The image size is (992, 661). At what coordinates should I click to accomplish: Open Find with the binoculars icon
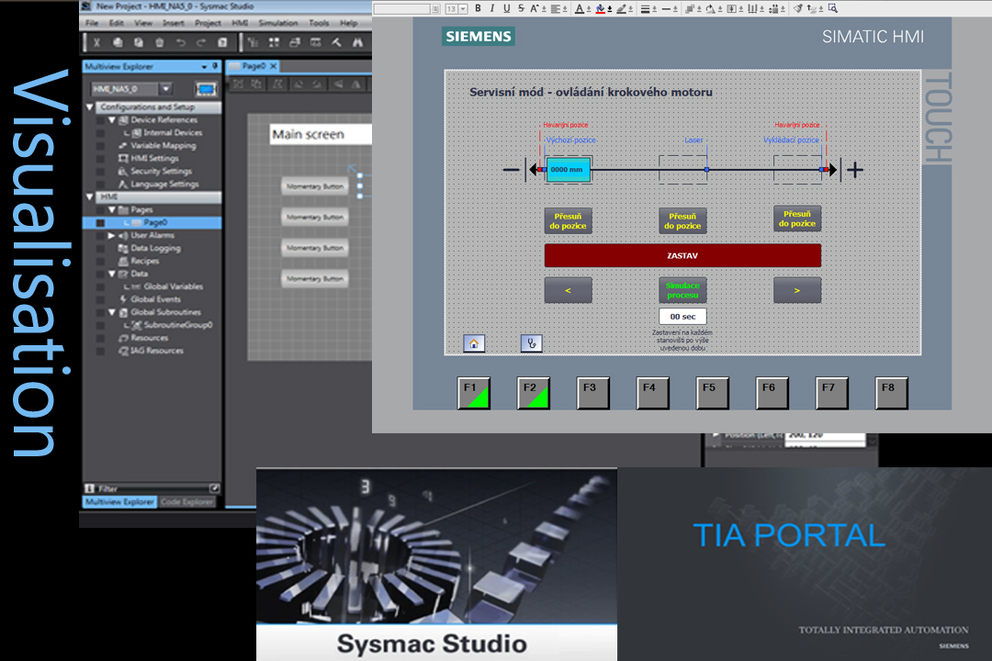pos(357,43)
